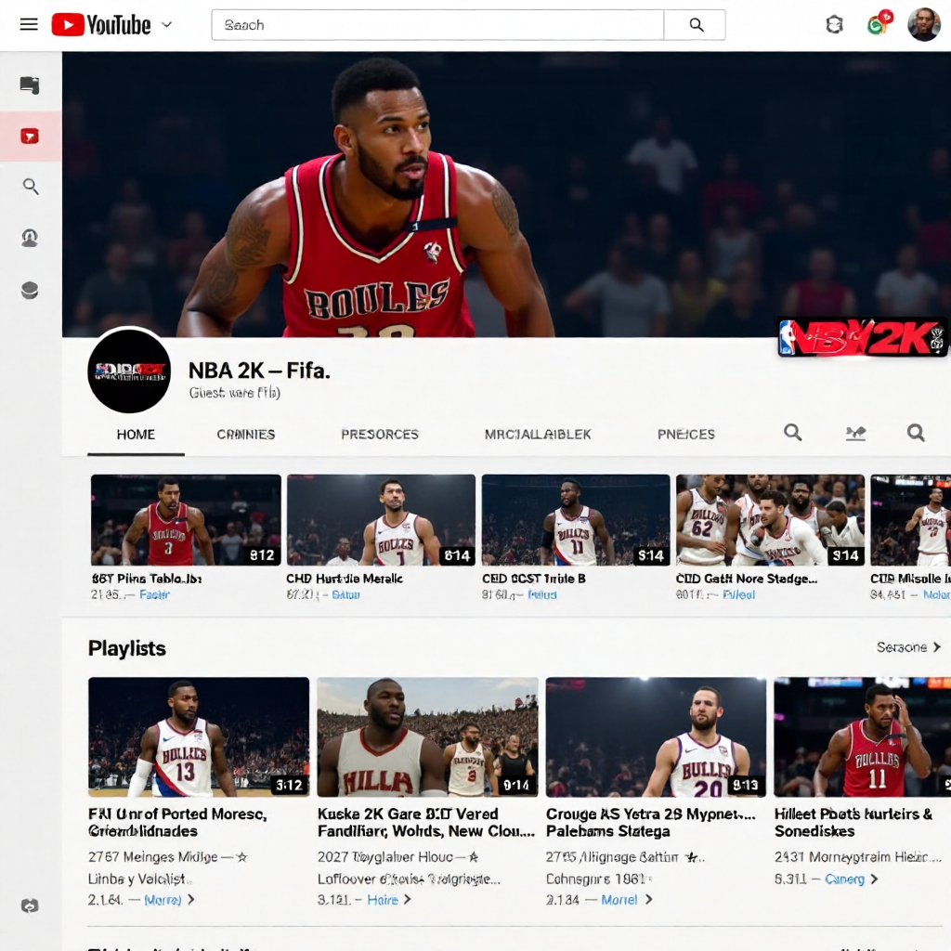Open playlist thumbnail with red jersey 11
Viewport: 951px width, 951px height.
(x=862, y=736)
